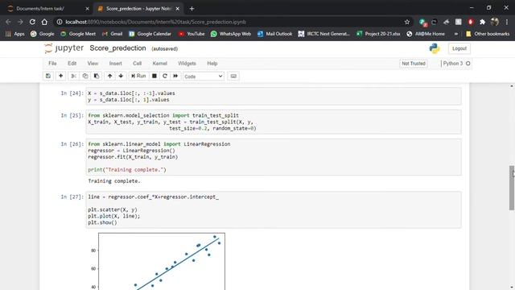Viewport: 515px width, 290px height.
Task: Open a new browser tab
Action: point(192,9)
